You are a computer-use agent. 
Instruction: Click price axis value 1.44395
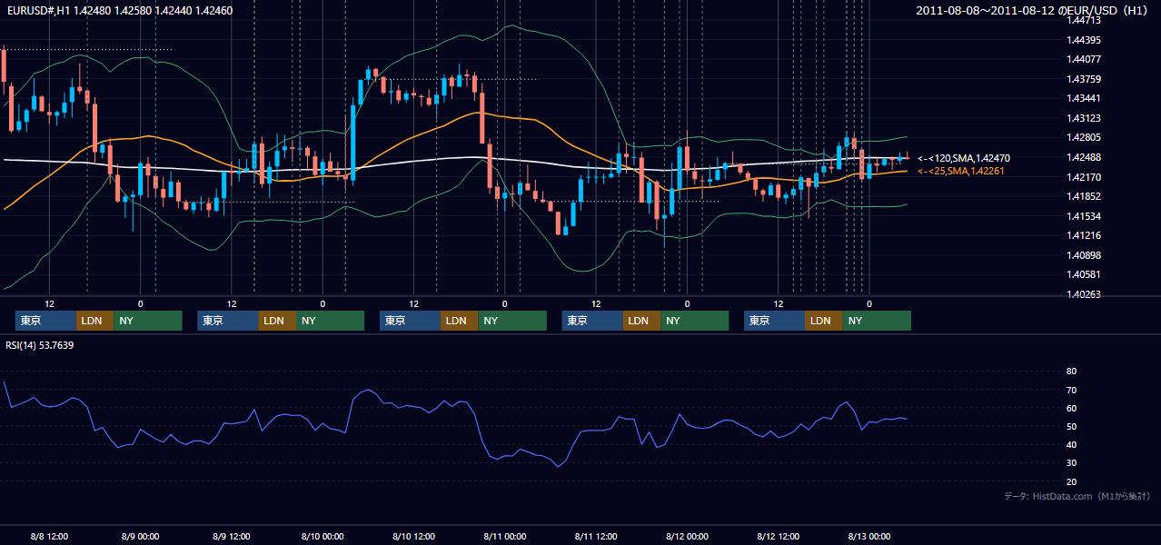pyautogui.click(x=1084, y=40)
